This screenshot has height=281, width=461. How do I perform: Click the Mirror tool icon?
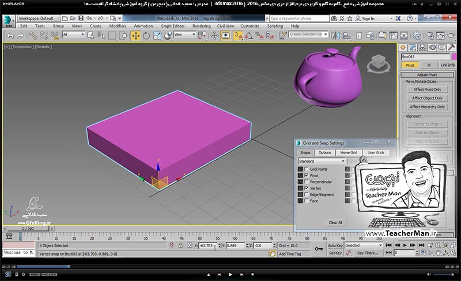point(335,36)
